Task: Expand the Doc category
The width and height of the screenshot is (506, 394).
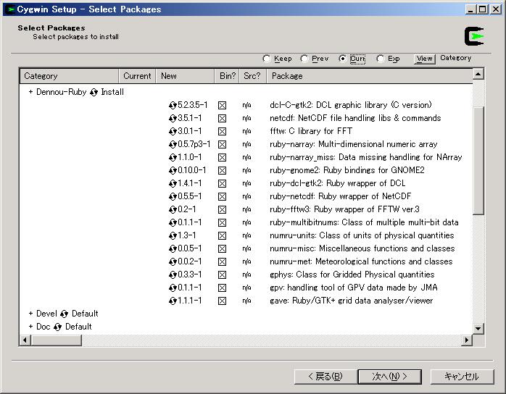Action: (x=30, y=327)
